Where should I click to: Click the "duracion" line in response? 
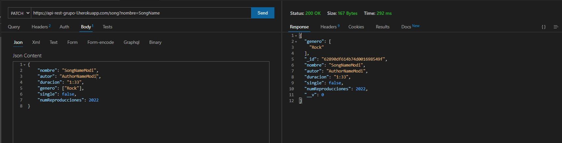click(x=327, y=77)
